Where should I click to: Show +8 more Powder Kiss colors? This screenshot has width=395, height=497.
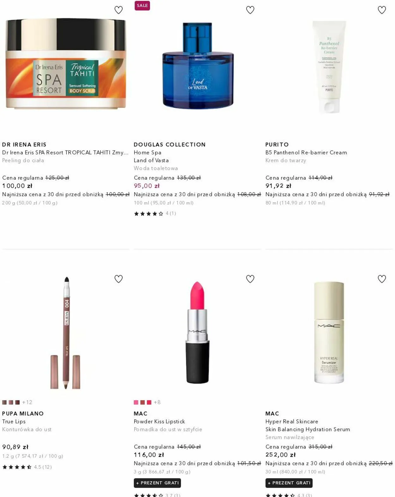(157, 402)
